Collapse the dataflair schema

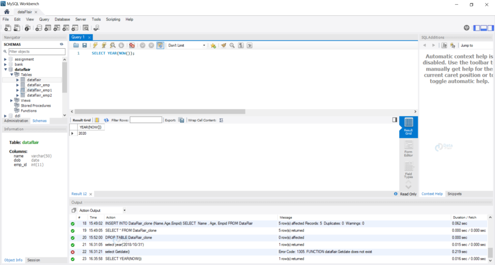pos(5,70)
